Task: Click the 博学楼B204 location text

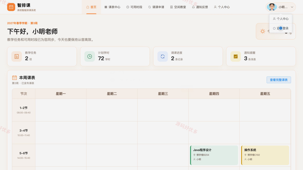Action: pyautogui.click(x=203, y=155)
